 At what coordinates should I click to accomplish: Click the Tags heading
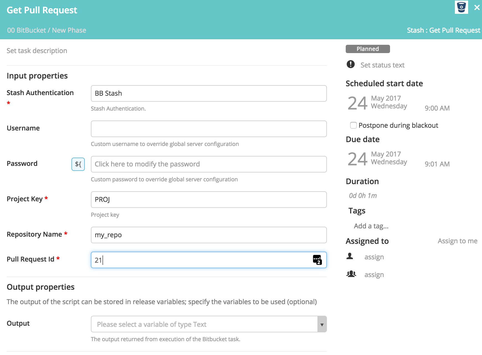coord(357,211)
